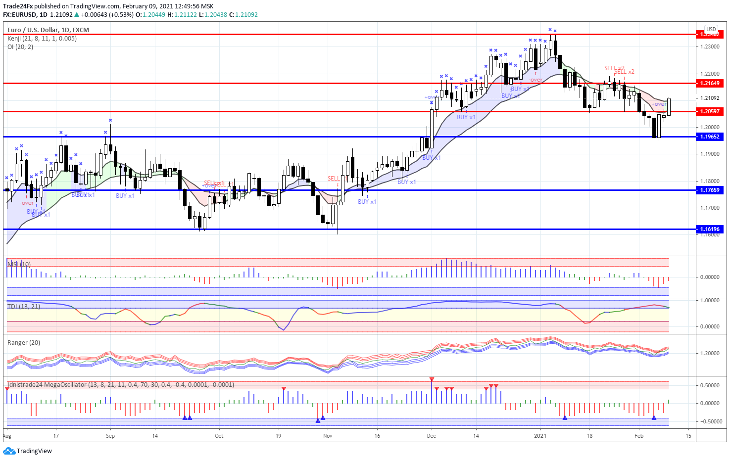Image resolution: width=730 pixels, height=460 pixels.
Task: Click the MSI (10) indicator label
Action: 19,264
